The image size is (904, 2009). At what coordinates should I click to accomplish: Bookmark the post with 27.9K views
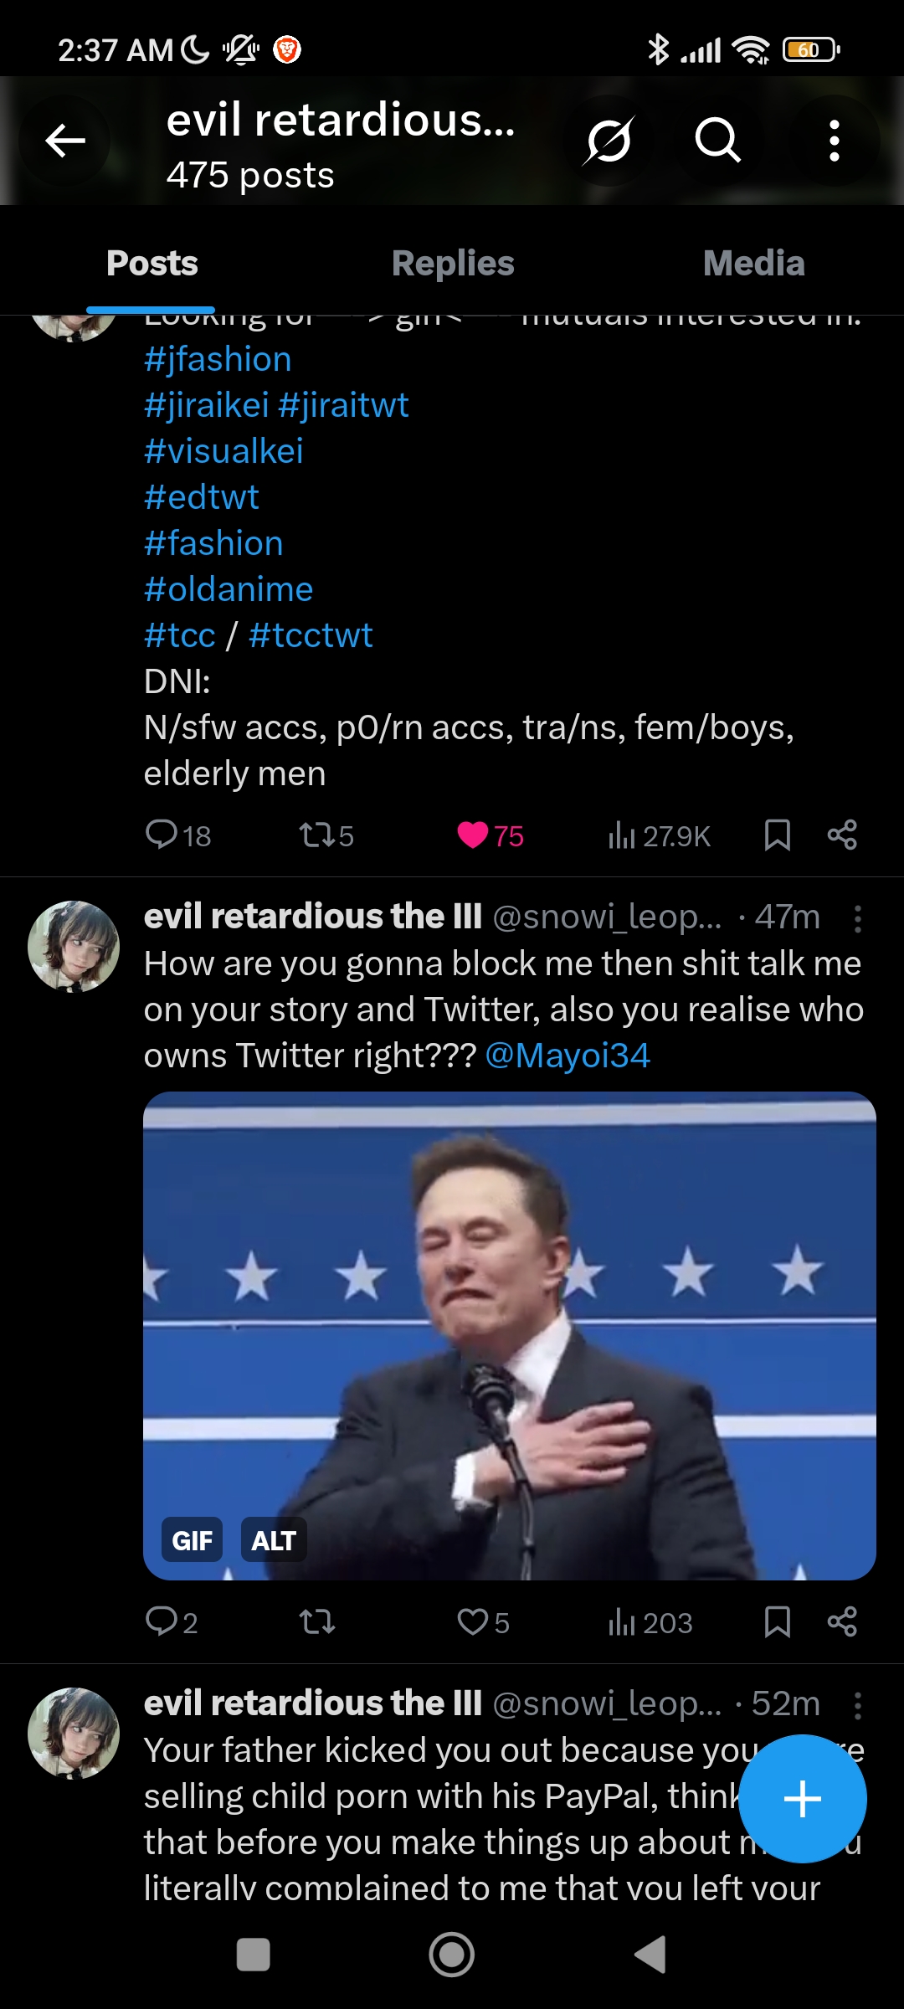coord(777,835)
